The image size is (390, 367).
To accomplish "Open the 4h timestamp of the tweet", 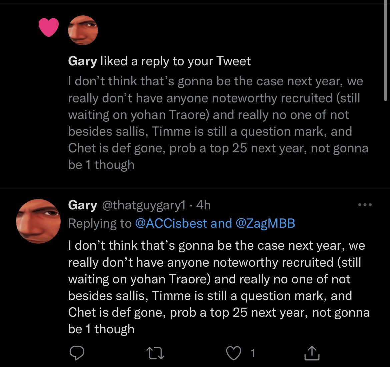I will (x=203, y=205).
